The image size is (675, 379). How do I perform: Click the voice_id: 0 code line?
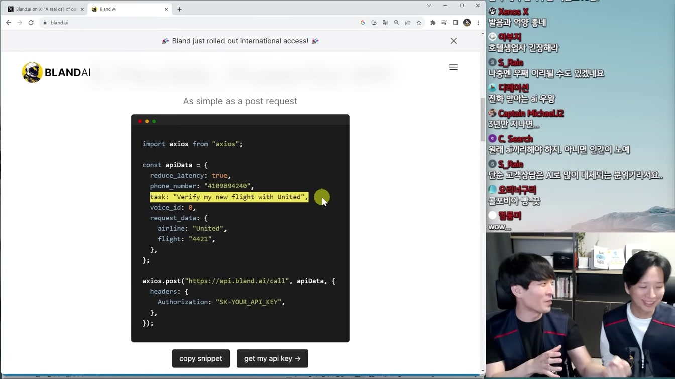tap(173, 207)
